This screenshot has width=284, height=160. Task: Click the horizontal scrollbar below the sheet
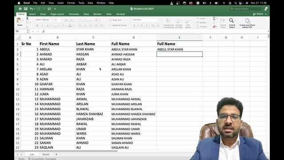[x=66, y=151]
